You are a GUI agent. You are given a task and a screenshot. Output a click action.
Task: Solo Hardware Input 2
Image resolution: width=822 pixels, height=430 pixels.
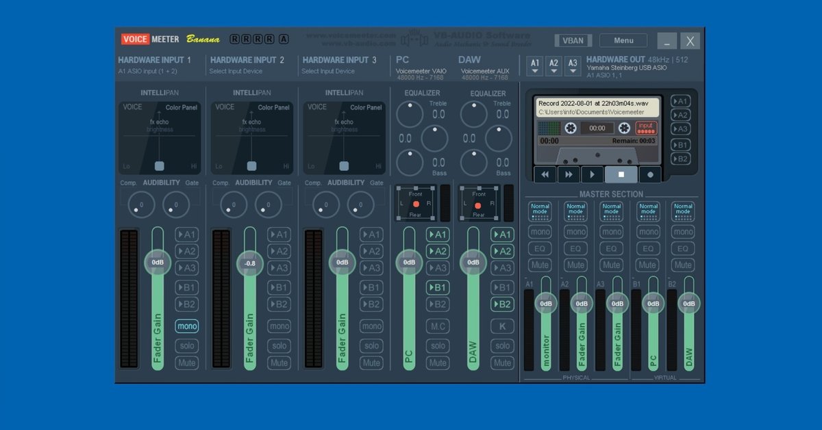click(x=279, y=346)
